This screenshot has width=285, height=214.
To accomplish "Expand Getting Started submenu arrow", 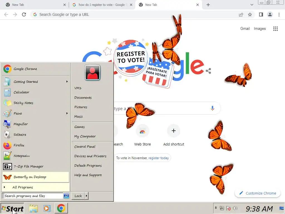I will (x=67, y=82).
